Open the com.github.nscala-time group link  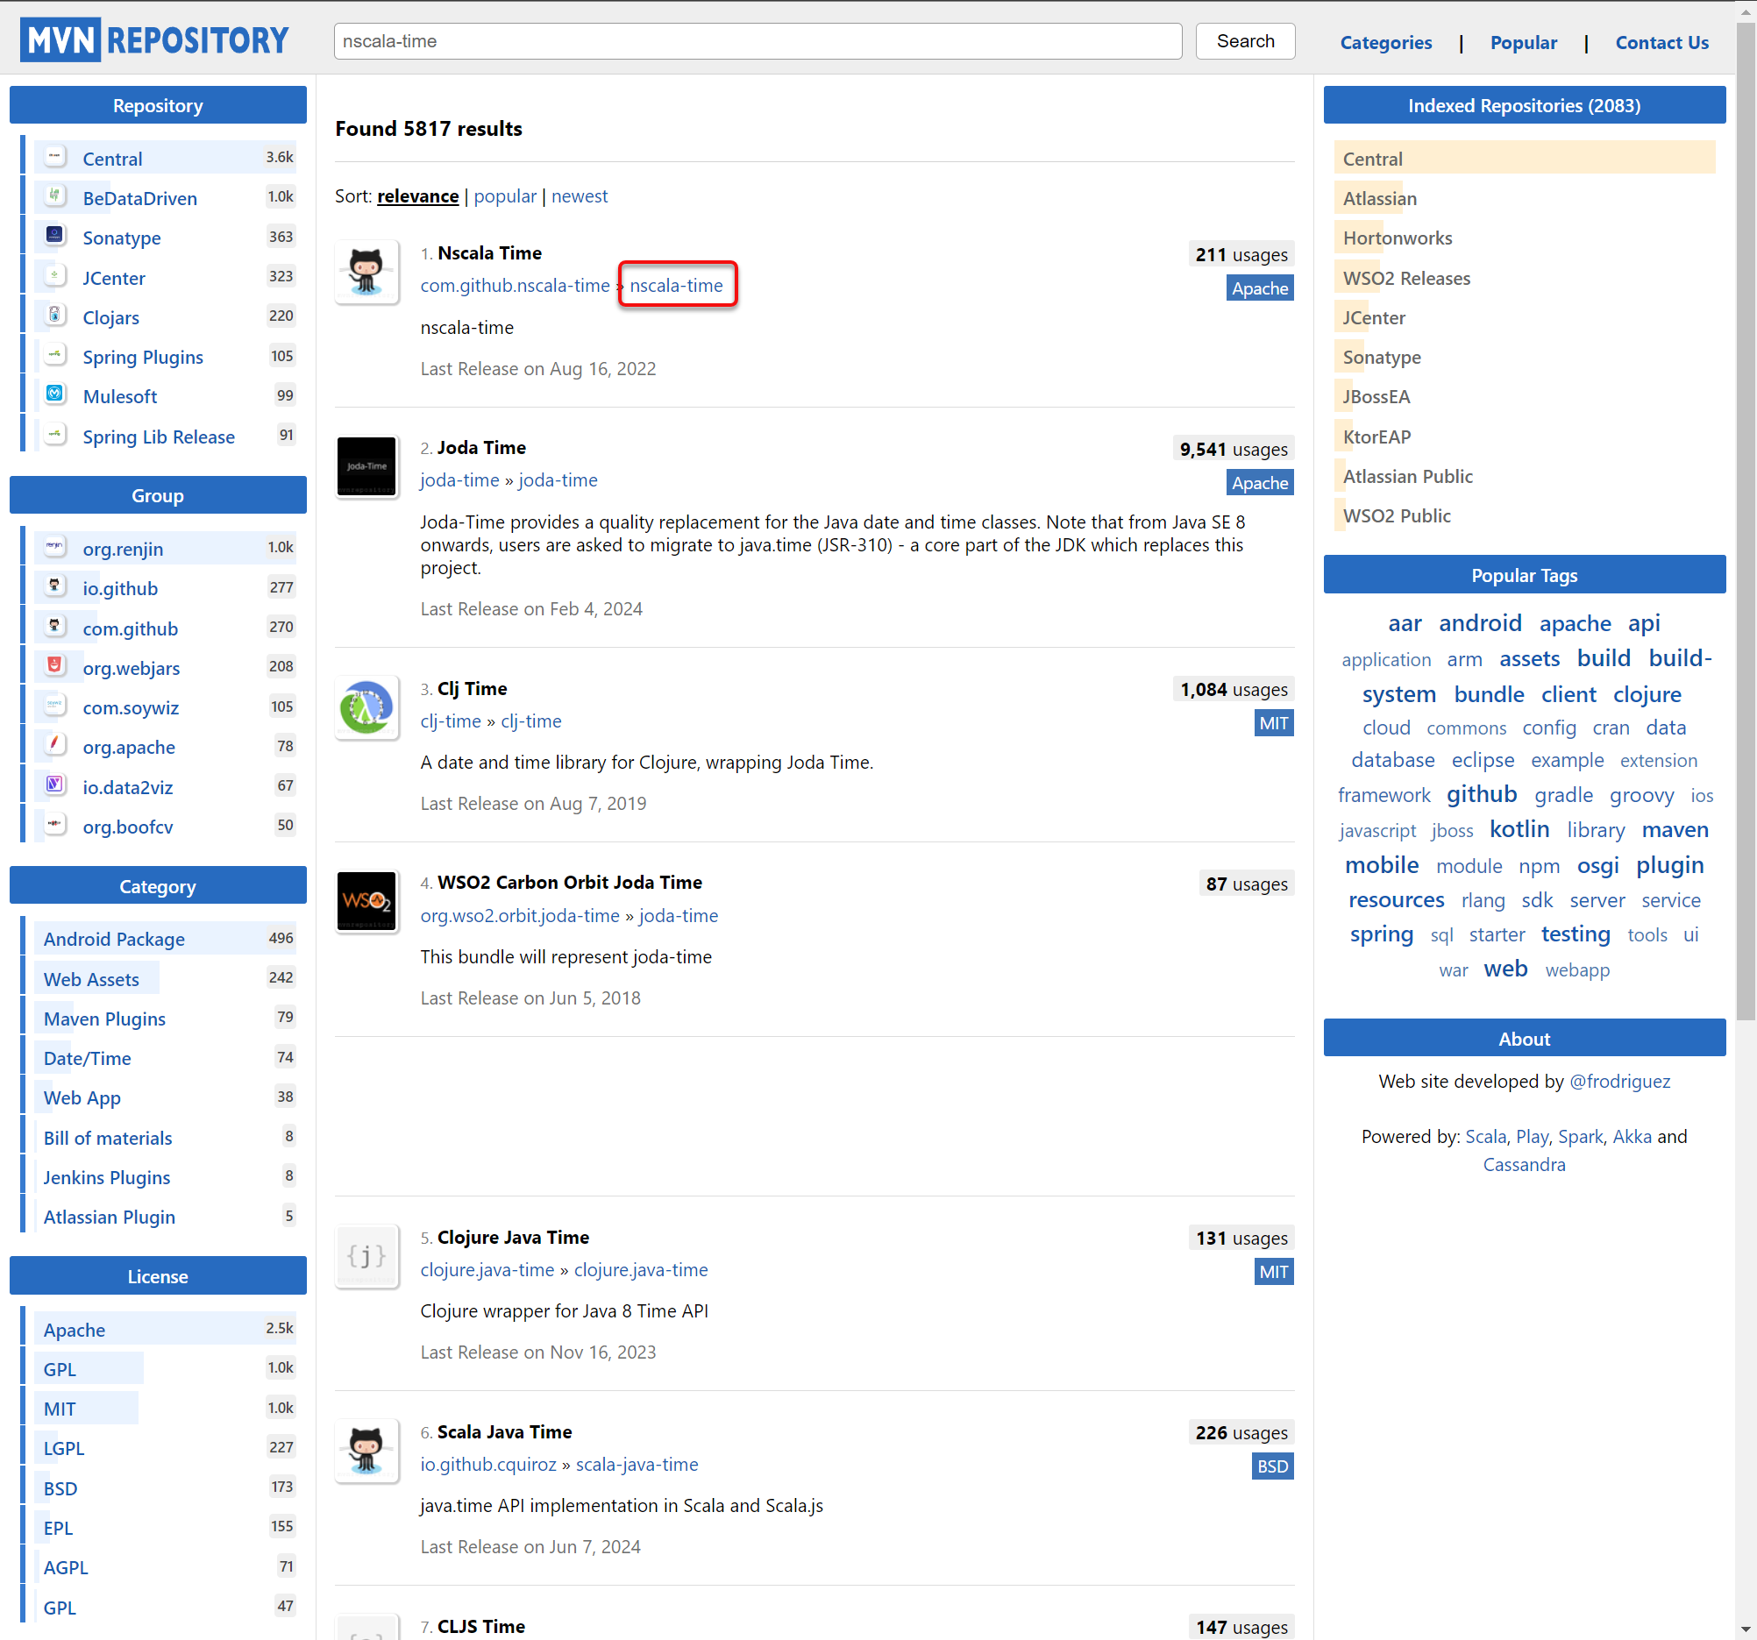[515, 286]
